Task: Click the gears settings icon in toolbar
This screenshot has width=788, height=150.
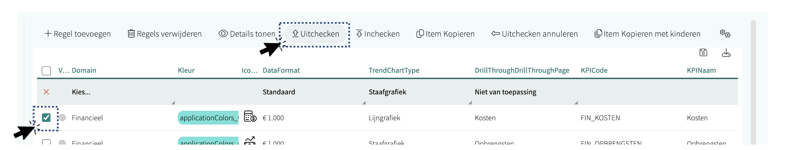Action: pyautogui.click(x=725, y=34)
